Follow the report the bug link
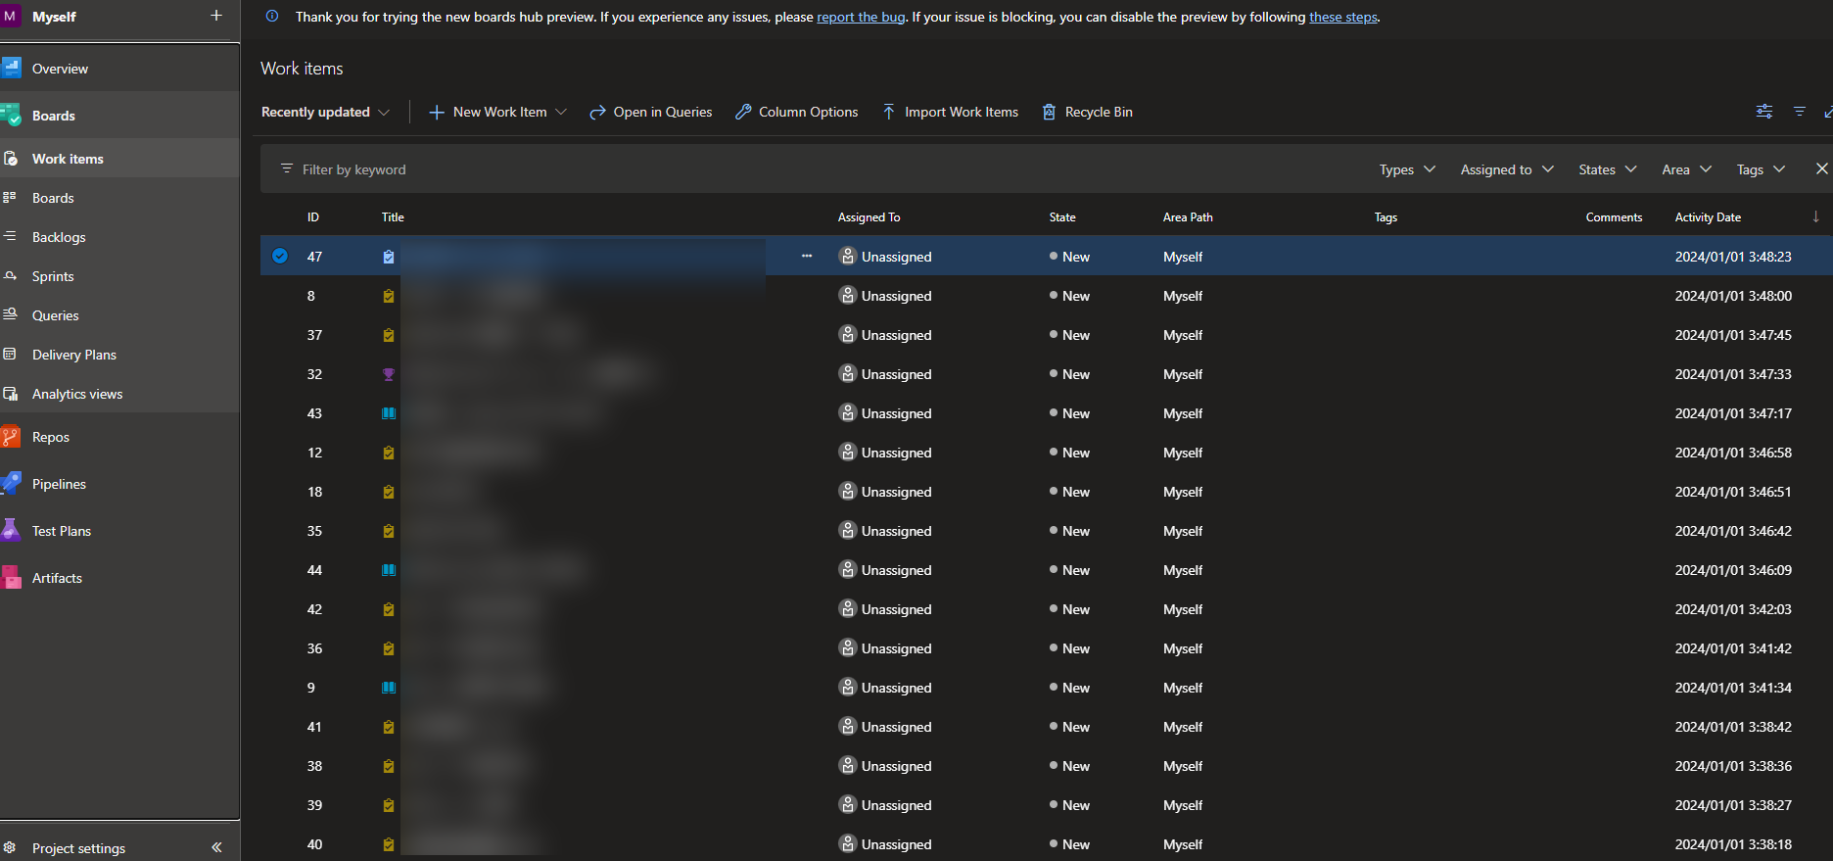 [x=861, y=17]
